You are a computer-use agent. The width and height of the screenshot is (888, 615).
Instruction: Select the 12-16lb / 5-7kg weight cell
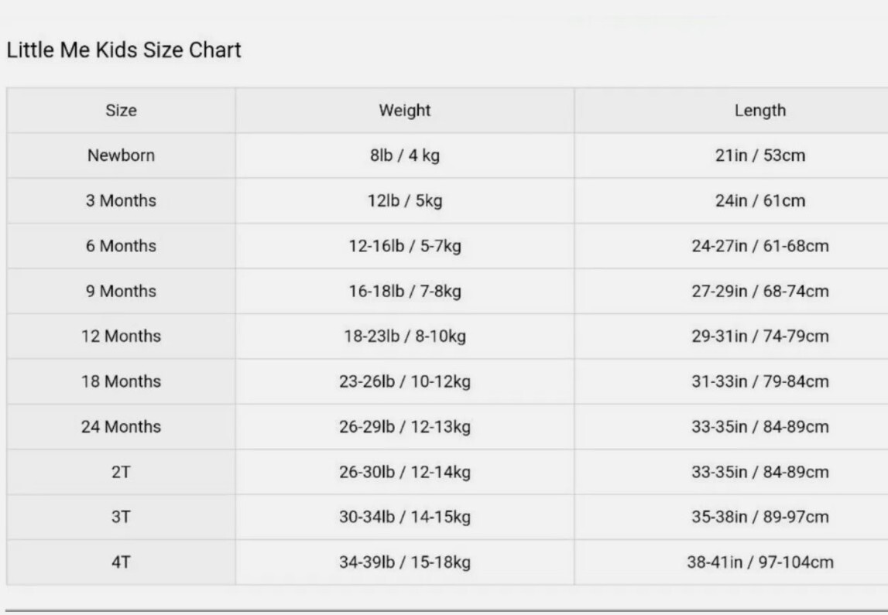click(x=404, y=246)
